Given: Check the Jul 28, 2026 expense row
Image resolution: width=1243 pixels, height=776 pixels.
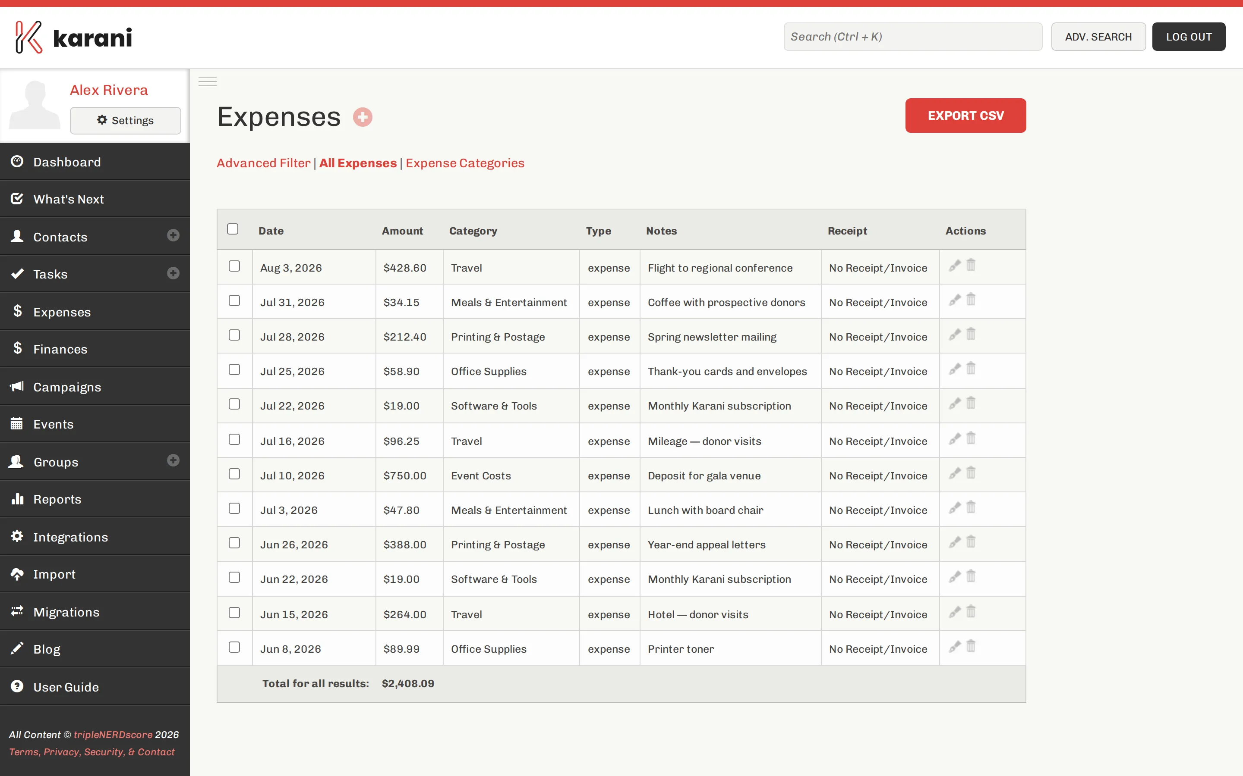Looking at the screenshot, I should pyautogui.click(x=234, y=335).
